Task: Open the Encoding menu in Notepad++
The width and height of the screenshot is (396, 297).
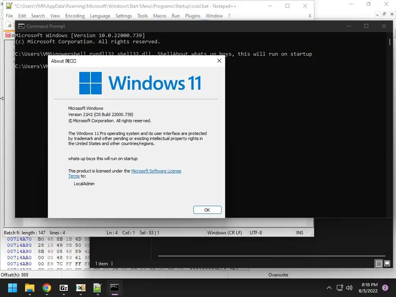Action: [x=75, y=15]
